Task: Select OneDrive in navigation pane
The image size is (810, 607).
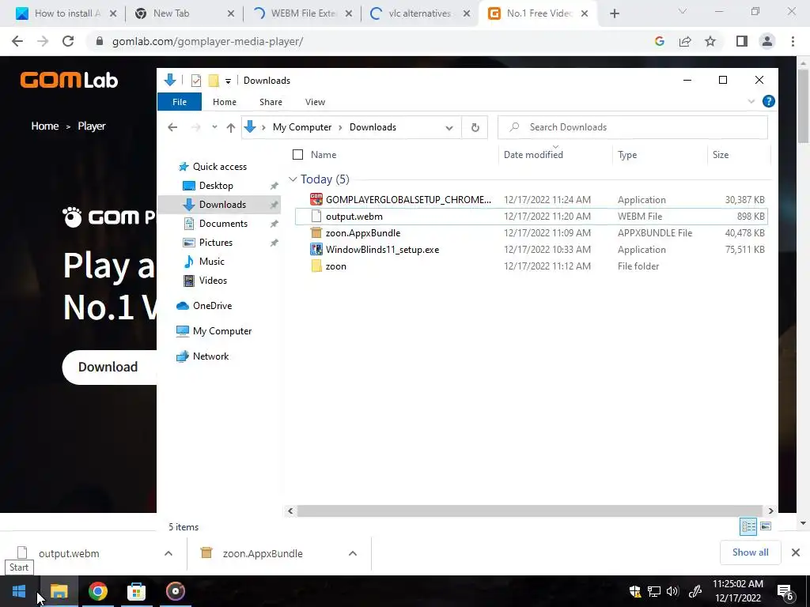Action: pyautogui.click(x=212, y=306)
